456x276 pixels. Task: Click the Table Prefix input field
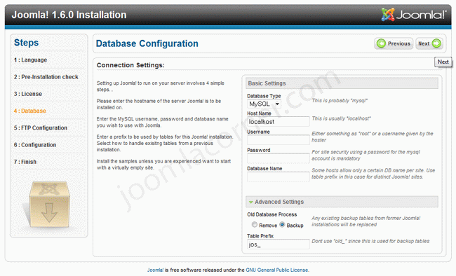[x=279, y=244]
